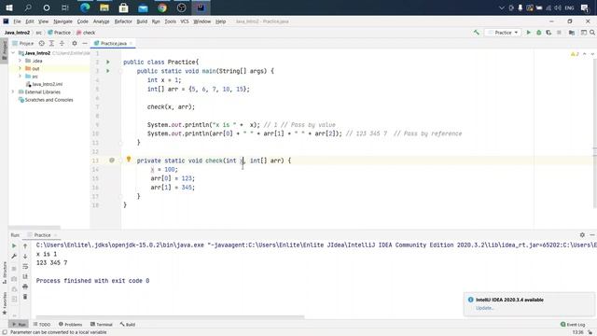Click the Update link in the notification
This screenshot has width=597, height=336.
pyautogui.click(x=484, y=308)
